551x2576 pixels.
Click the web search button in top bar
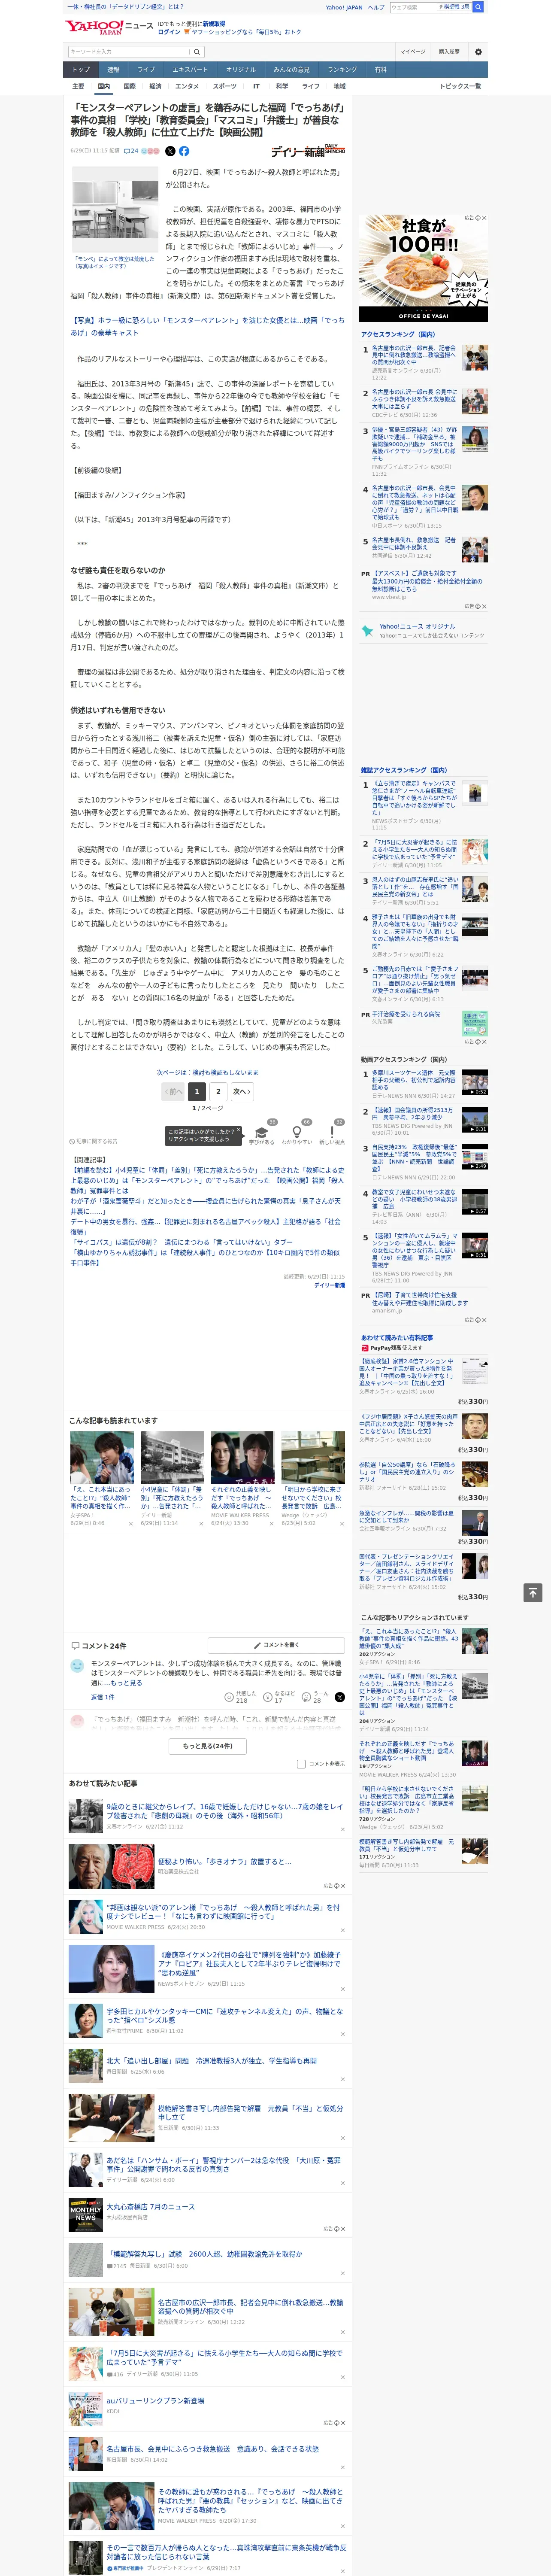[478, 7]
